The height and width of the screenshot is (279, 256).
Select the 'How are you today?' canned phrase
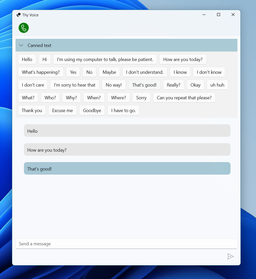click(x=183, y=59)
